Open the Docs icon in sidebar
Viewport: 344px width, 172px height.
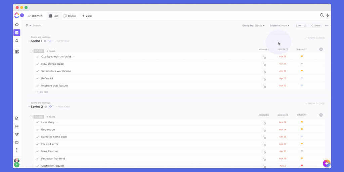17,118
